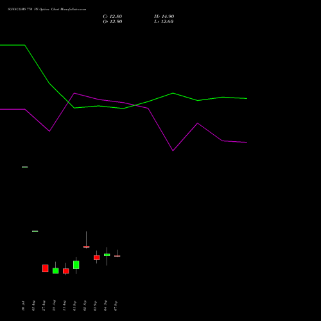Click the red candlestick above 03 Sep

click(97, 257)
